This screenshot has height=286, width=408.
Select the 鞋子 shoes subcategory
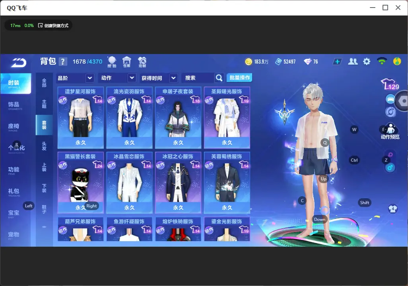[44, 209]
